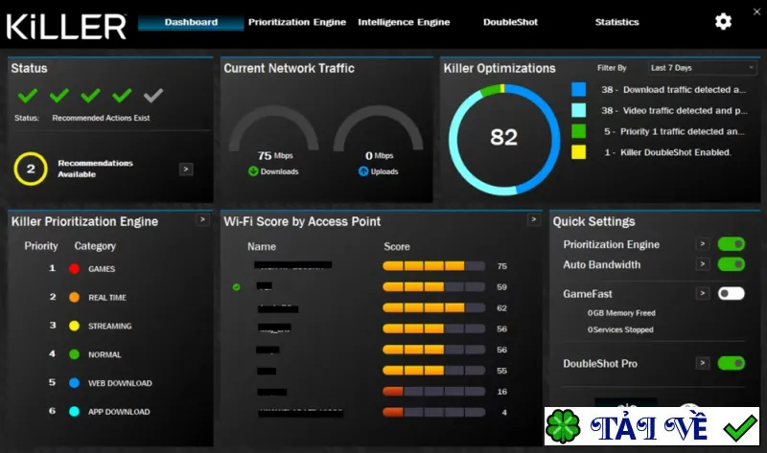Toggle the DoubleShot Pro switch
The image size is (767, 453).
(732, 363)
